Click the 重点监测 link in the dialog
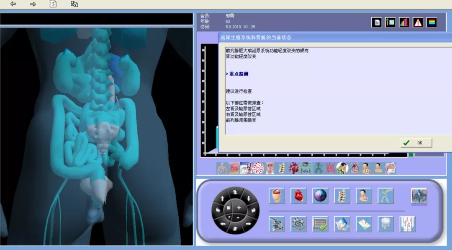The image size is (452, 250). pyautogui.click(x=238, y=74)
